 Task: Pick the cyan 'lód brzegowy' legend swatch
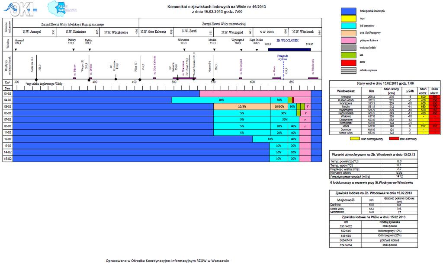pos(348,25)
